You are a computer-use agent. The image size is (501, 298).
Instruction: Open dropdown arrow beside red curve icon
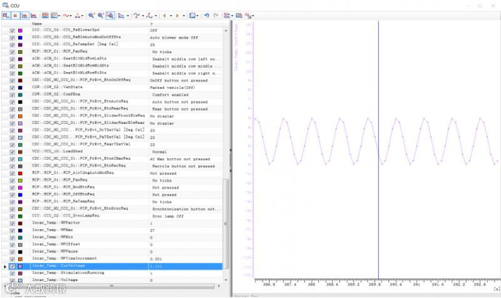point(71,14)
